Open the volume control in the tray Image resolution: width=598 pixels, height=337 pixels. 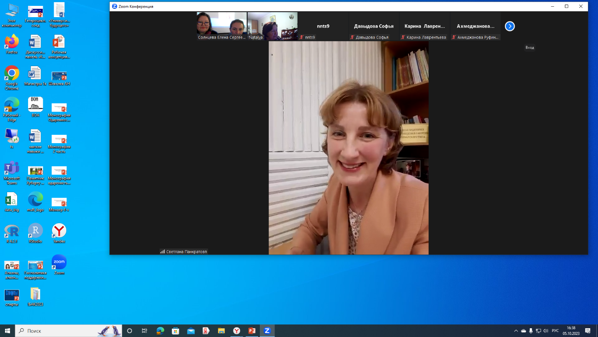[x=546, y=331]
